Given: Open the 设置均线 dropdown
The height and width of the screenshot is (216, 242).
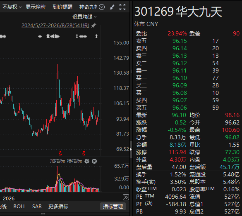Looking at the screenshot, I should tap(84, 17).
